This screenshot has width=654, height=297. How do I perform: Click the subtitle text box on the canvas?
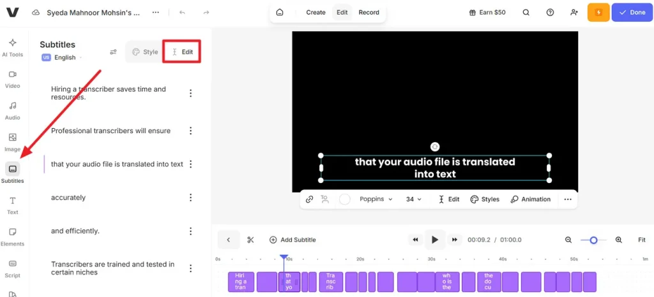[x=434, y=168]
